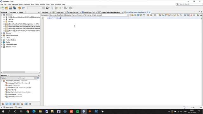The width and height of the screenshot is (203, 114).
Task: Open the Tools menu
Action: [52, 4]
